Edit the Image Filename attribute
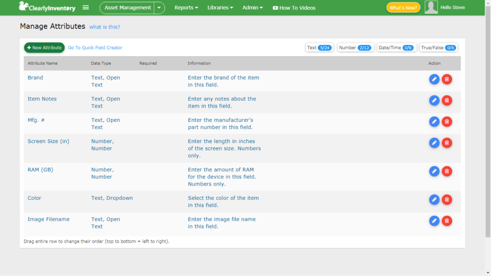Screen dimensions: 491x276 click(434, 221)
